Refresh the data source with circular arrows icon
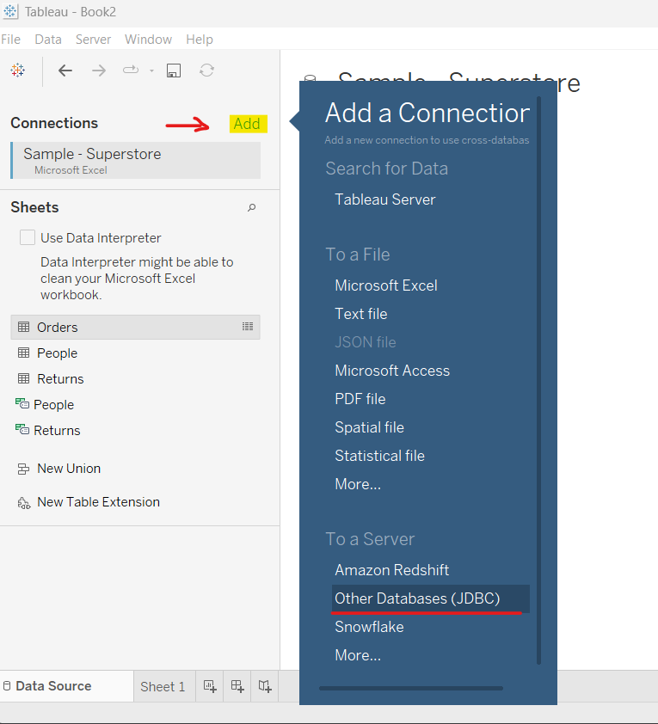 [206, 71]
